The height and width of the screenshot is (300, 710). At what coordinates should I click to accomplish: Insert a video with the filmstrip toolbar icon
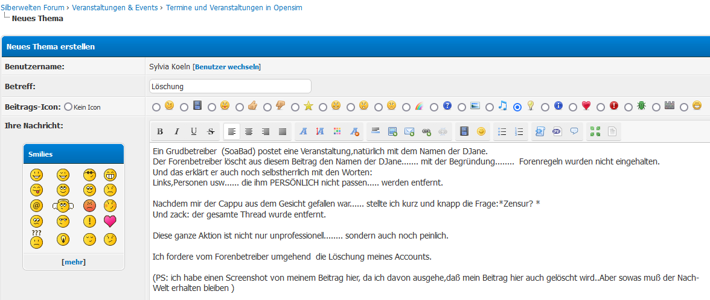(464, 131)
